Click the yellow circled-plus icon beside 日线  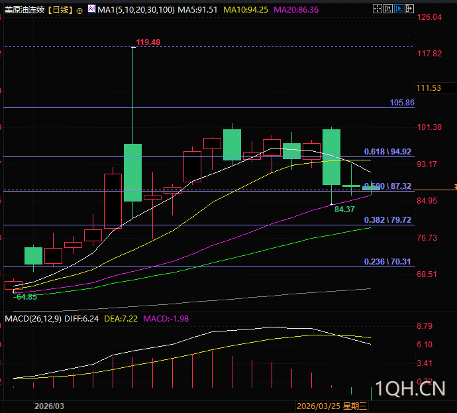pyautogui.click(x=79, y=11)
